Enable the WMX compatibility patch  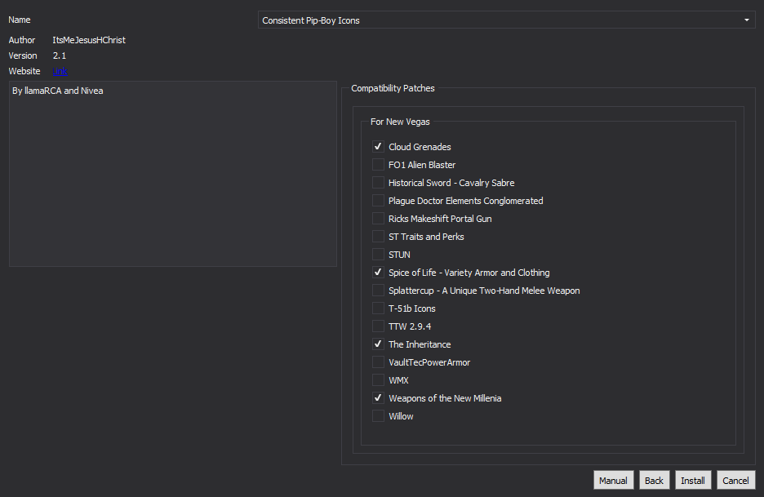pyautogui.click(x=378, y=380)
